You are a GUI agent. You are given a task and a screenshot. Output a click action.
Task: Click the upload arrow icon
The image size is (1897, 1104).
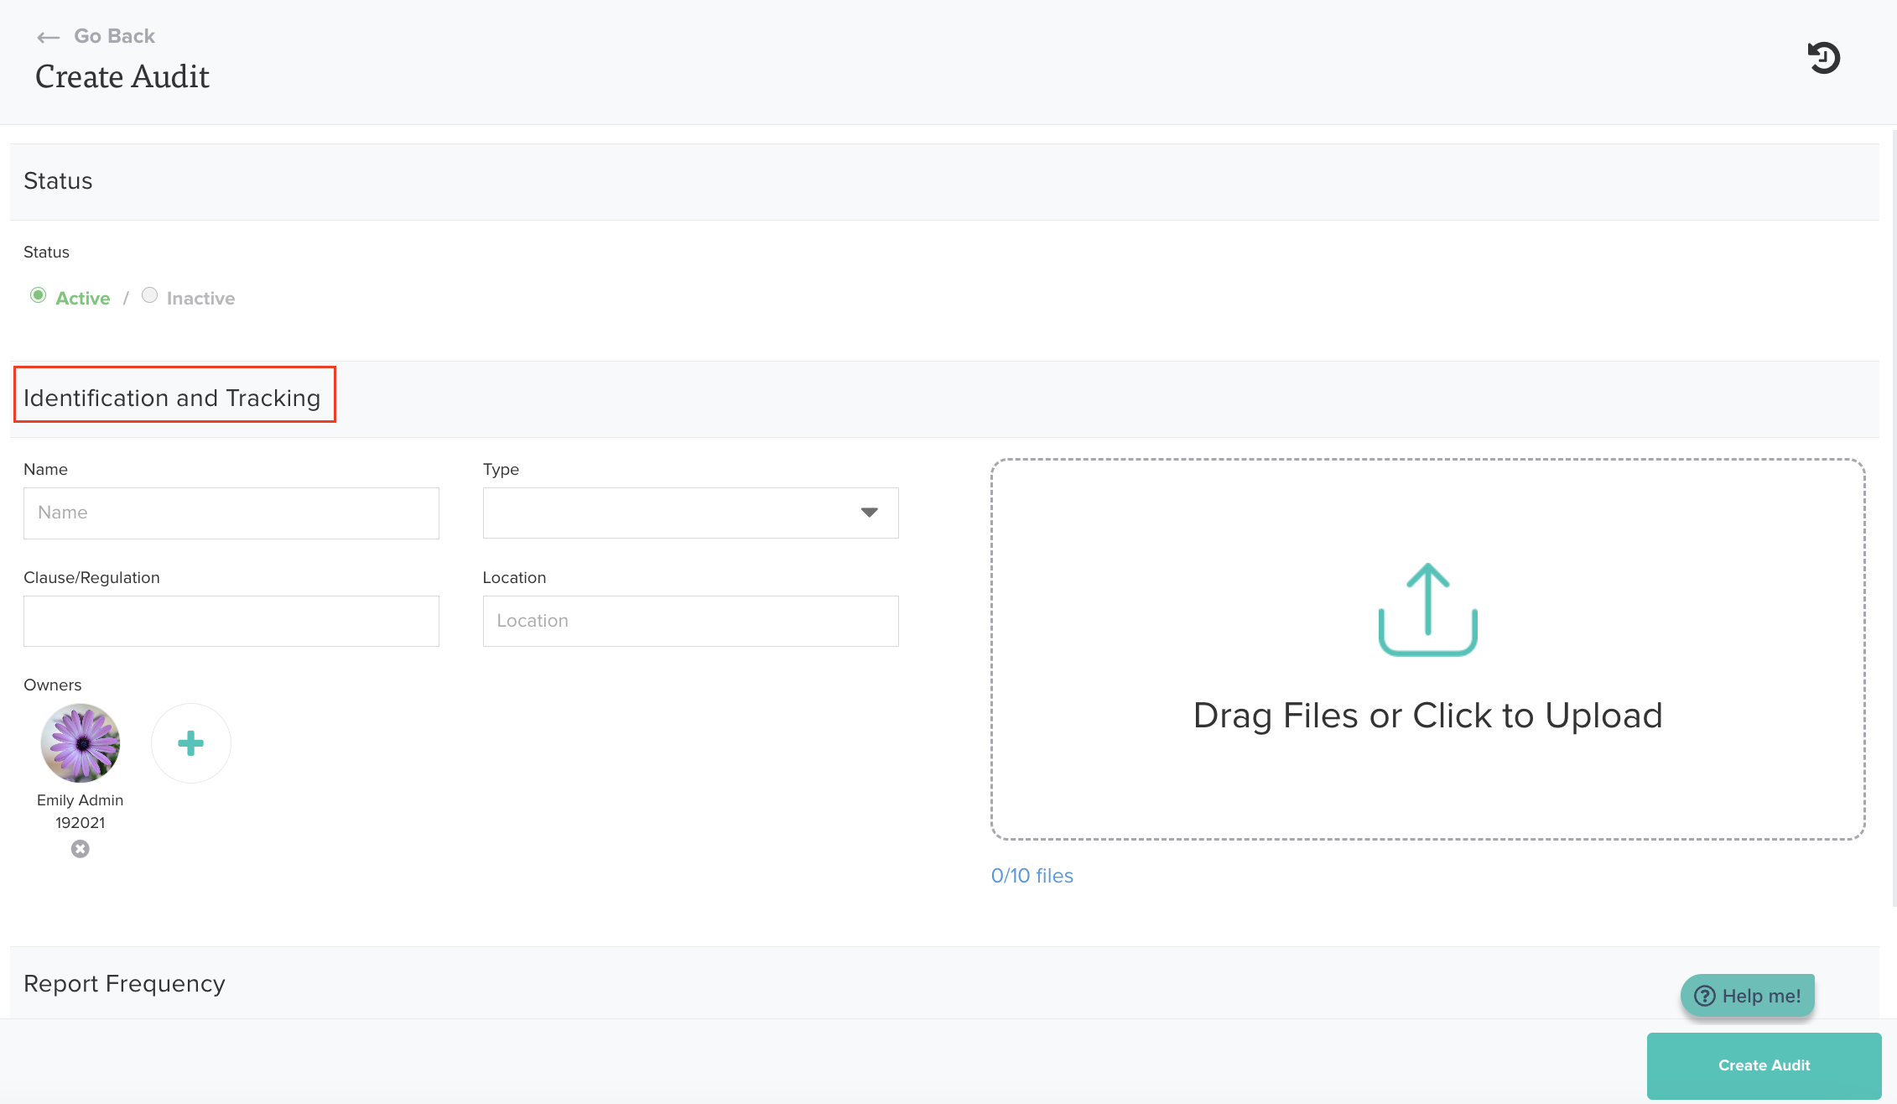[x=1427, y=609]
